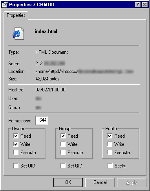The width and height of the screenshot is (150, 191).
Task: Click the Properties / CHMOD title text
Action: coord(32,5)
